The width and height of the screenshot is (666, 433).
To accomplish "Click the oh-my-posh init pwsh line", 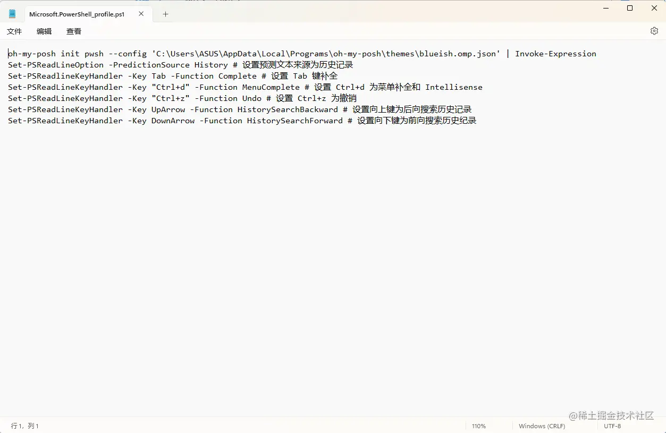I will (302, 54).
